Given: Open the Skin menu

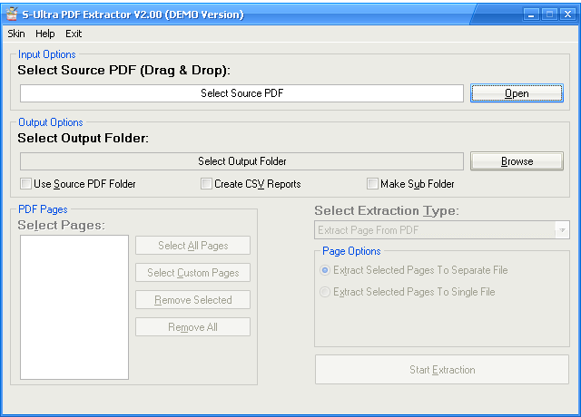Looking at the screenshot, I should (16, 34).
